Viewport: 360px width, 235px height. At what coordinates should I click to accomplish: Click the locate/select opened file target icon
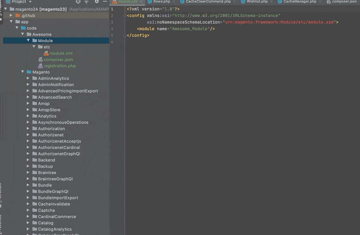coord(78,2)
